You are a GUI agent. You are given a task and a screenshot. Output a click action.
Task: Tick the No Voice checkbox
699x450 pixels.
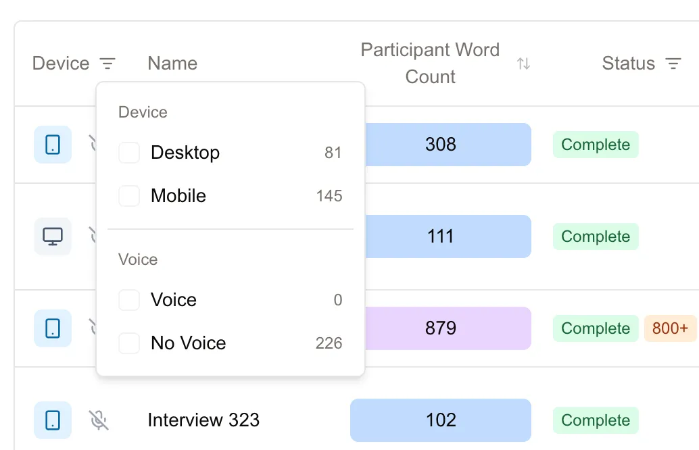(129, 343)
